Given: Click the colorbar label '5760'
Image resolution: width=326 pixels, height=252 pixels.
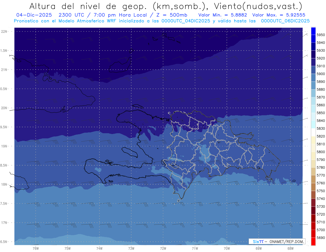Looking at the screenshot, I should click(321, 183).
